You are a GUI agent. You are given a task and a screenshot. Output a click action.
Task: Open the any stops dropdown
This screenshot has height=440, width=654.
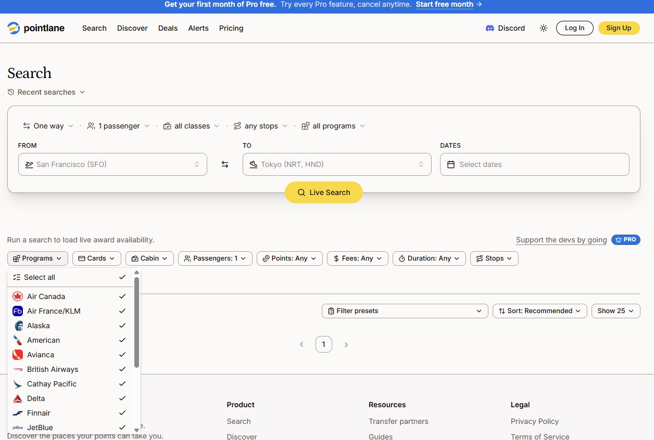[x=261, y=126]
